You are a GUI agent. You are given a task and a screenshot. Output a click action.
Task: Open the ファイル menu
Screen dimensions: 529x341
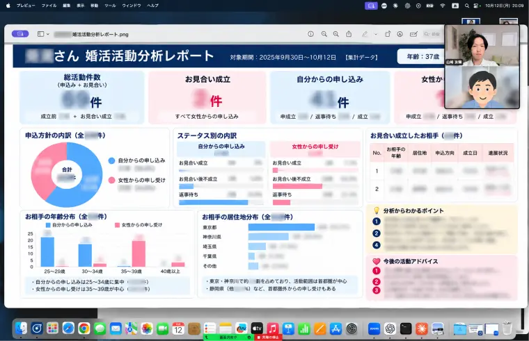[x=49, y=6]
